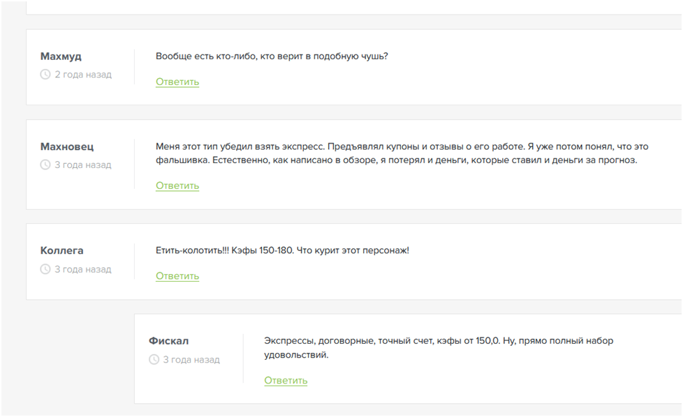
Task: Click the "2 года назад" timestamp
Action: click(x=82, y=75)
